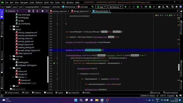Open the Navigate menu
Screen dimensions: 183x103
click(x=24, y=3)
